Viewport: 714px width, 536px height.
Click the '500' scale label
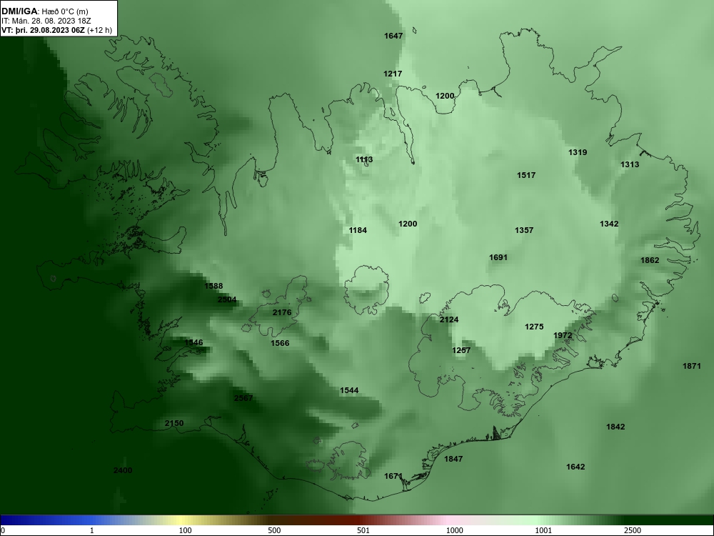pyautogui.click(x=275, y=530)
